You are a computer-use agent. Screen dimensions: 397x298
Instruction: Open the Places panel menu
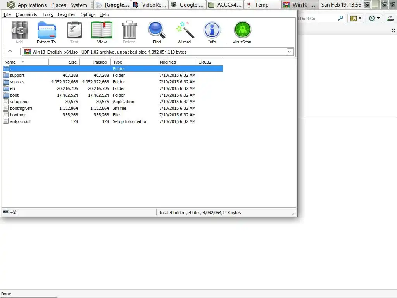(59, 5)
